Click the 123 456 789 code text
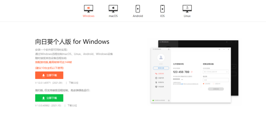 [181, 72]
